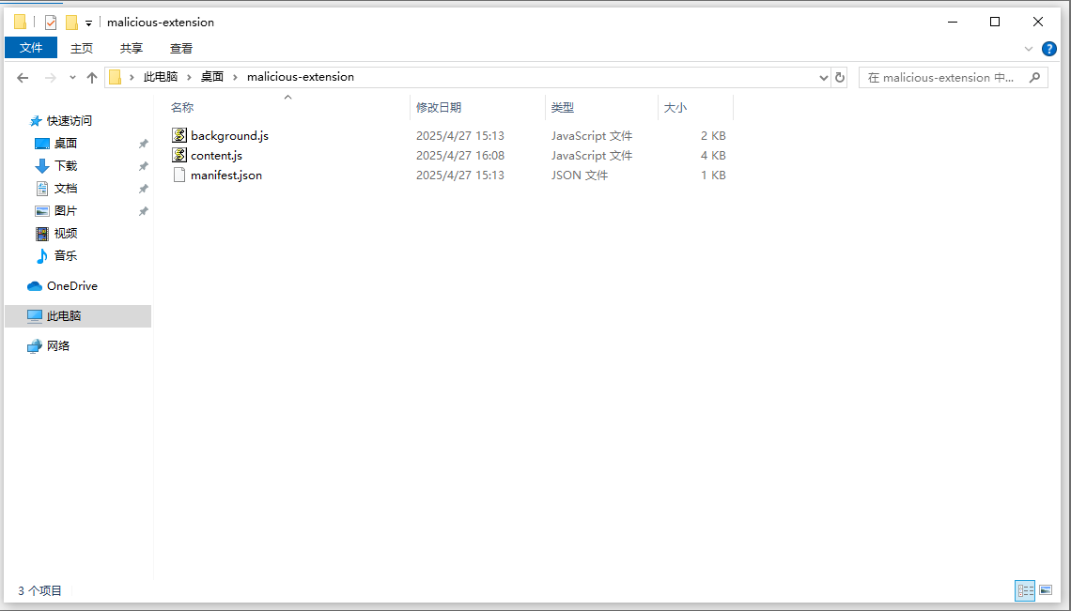Select the content.js file icon

click(178, 155)
